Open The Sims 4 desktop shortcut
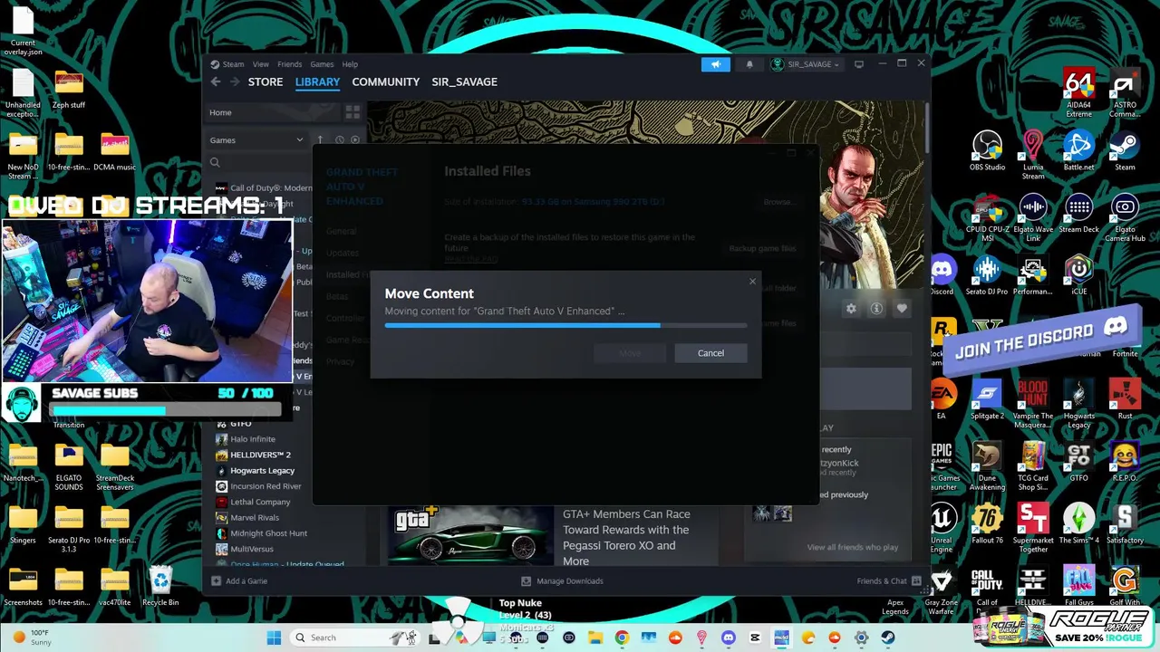Screen dimensions: 1160x652 click(1078, 523)
